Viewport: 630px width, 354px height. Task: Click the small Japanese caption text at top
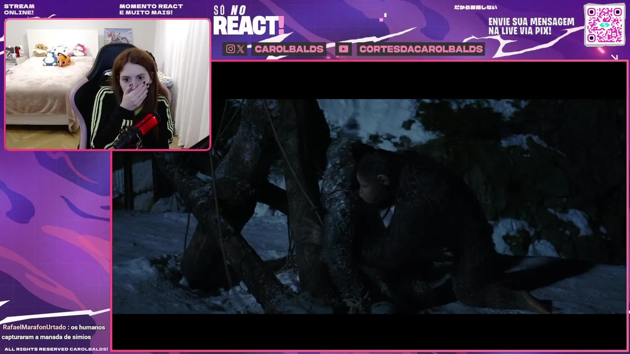click(x=475, y=7)
